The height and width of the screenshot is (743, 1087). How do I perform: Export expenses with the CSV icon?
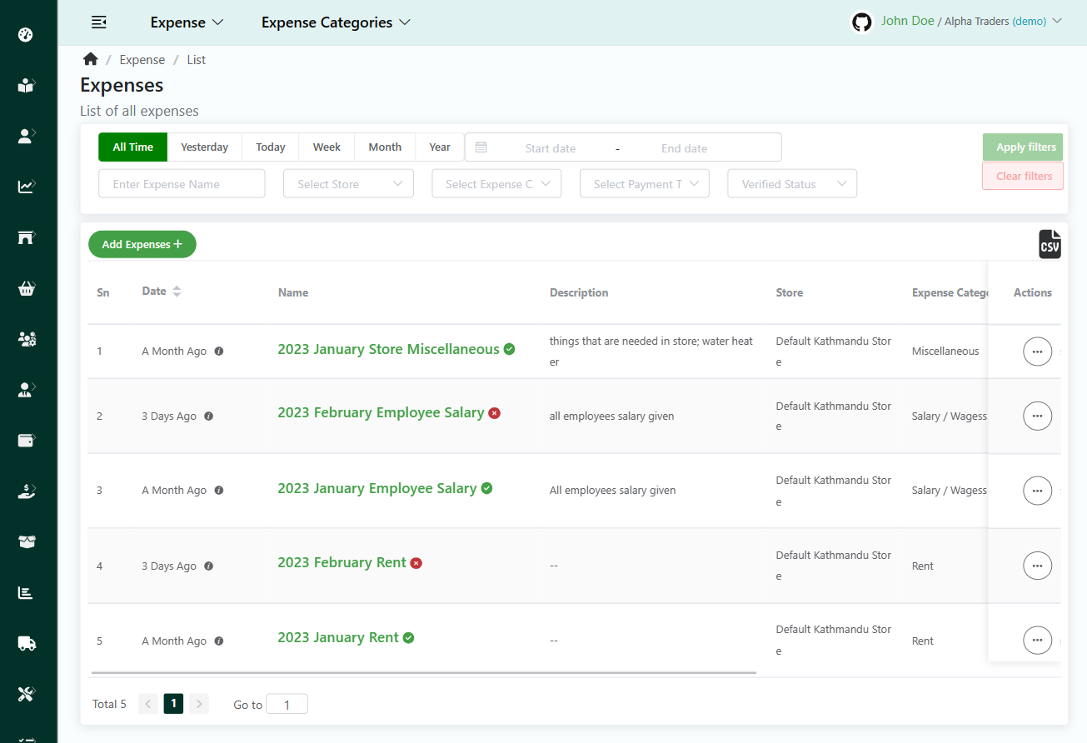(x=1050, y=244)
